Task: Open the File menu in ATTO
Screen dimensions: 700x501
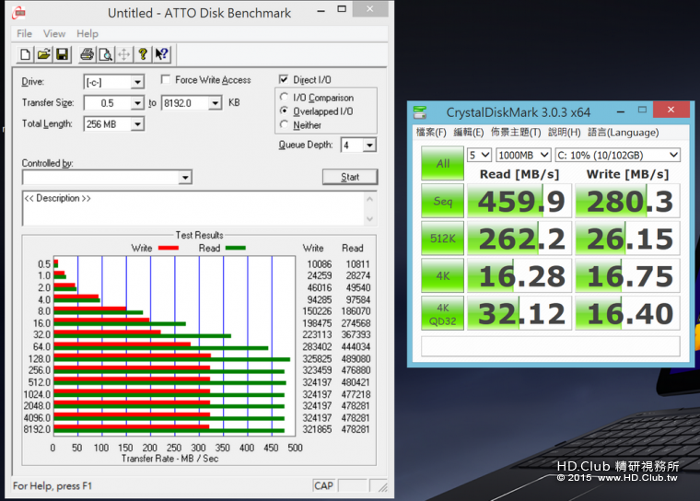Action: pos(24,34)
